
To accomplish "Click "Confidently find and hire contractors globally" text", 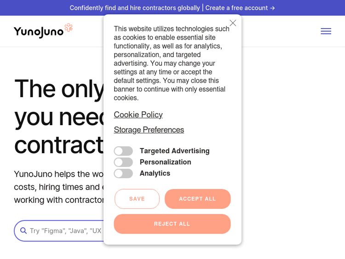I will [x=135, y=8].
